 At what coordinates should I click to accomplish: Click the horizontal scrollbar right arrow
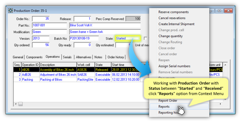pyautogui.click(x=220, y=104)
